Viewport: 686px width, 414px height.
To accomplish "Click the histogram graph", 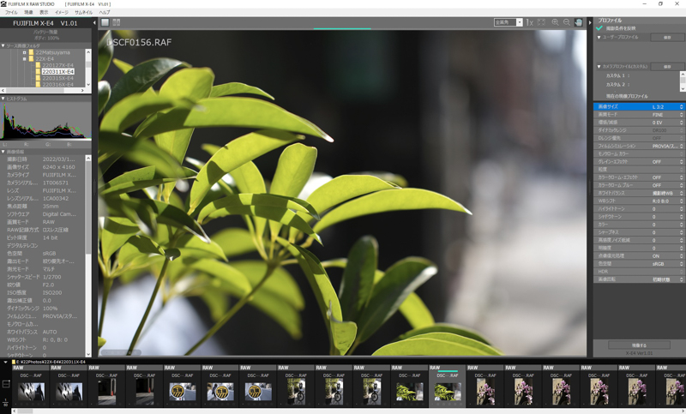I will click(x=45, y=122).
